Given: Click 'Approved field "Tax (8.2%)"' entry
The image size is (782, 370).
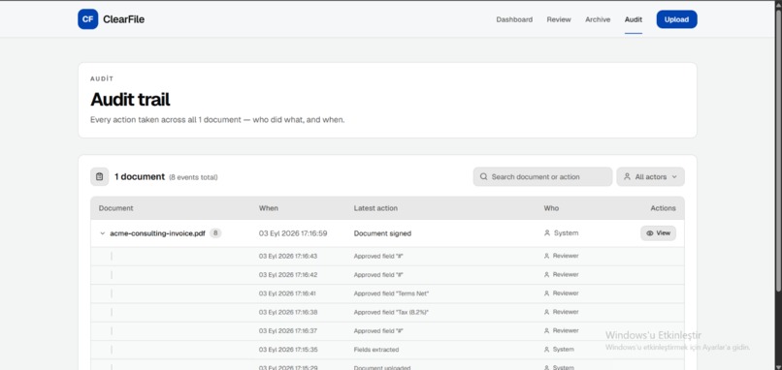Looking at the screenshot, I should point(391,312).
